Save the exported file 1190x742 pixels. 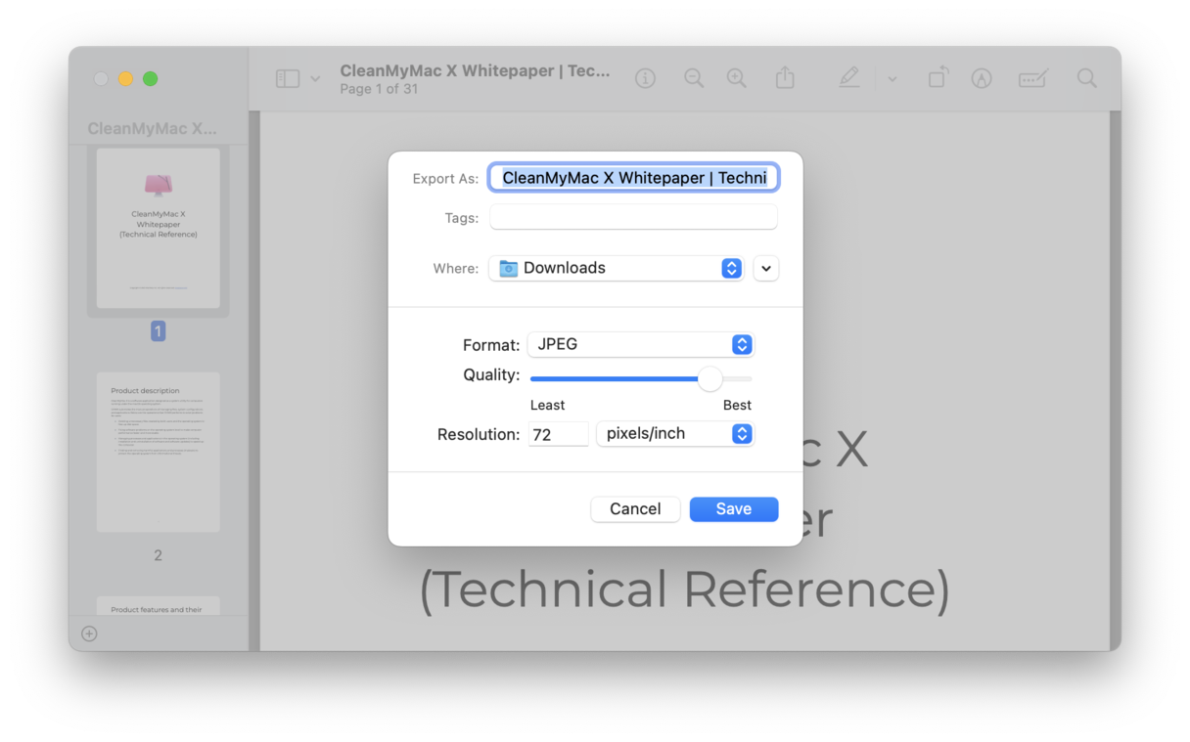[x=734, y=508]
